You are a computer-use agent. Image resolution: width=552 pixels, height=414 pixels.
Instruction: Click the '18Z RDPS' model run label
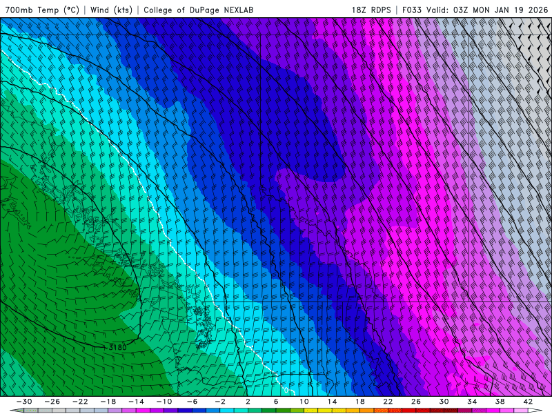[x=371, y=10]
